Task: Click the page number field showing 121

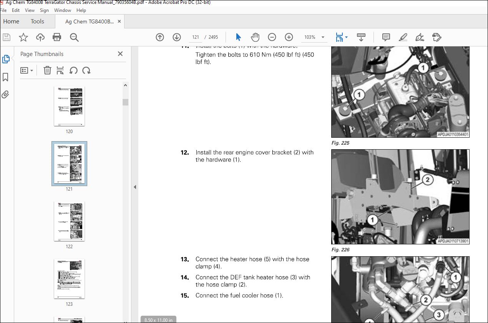Action: [196, 37]
